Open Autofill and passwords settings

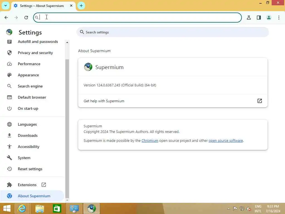pos(38,42)
